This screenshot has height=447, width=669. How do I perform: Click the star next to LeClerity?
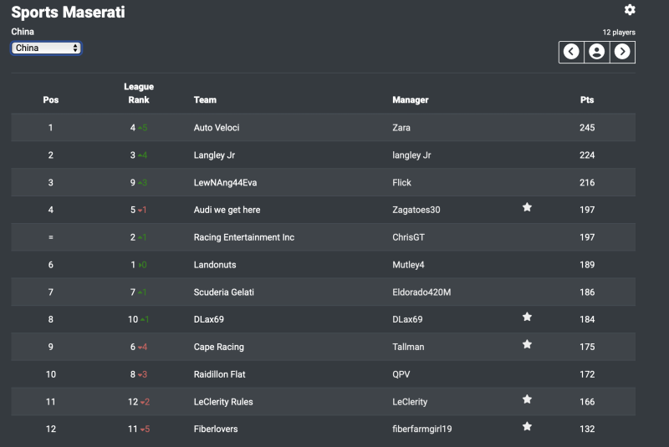click(528, 399)
